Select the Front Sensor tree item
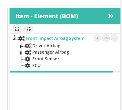This screenshot has height=110, width=122. 46,59
